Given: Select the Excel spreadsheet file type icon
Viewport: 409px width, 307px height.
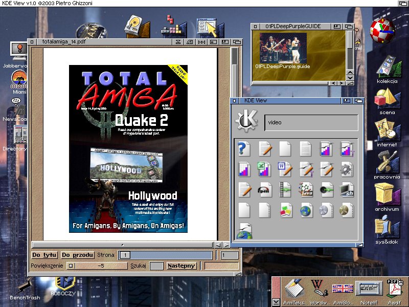Looking at the screenshot, I should 264,169.
